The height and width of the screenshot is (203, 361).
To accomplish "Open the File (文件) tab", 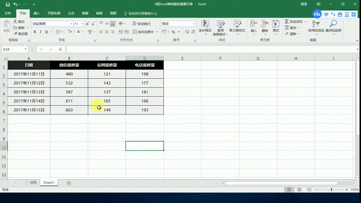I will click(8, 13).
